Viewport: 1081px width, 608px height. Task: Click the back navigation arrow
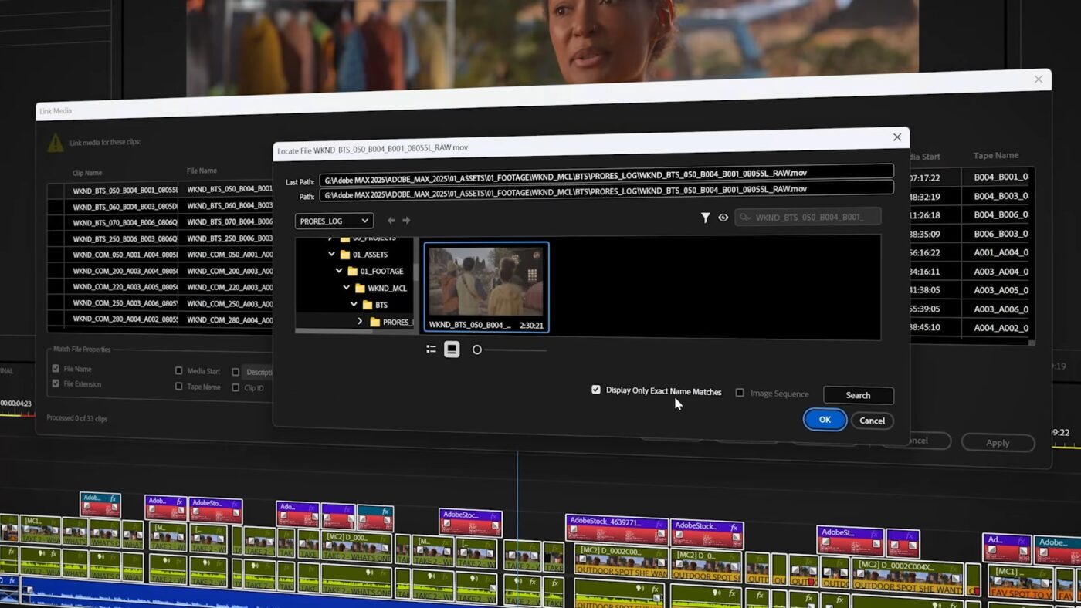tap(391, 221)
